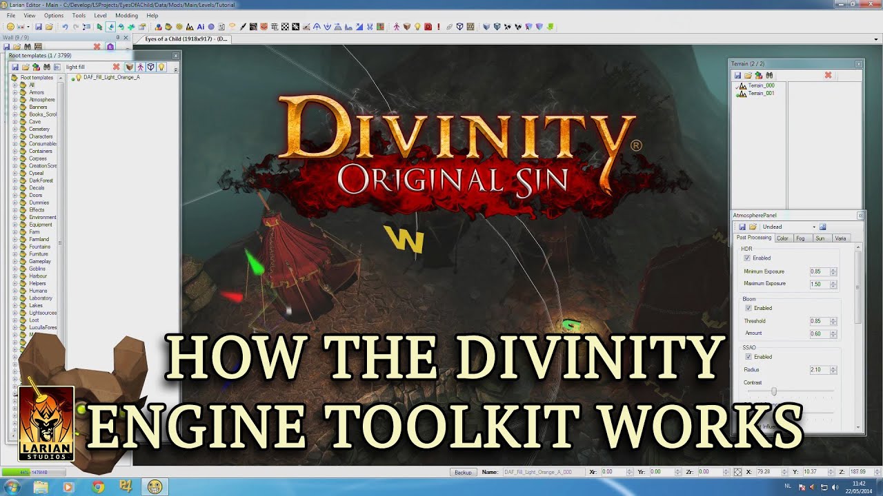
Task: Click the Undo arrow in main toolbar
Action: click(65, 27)
